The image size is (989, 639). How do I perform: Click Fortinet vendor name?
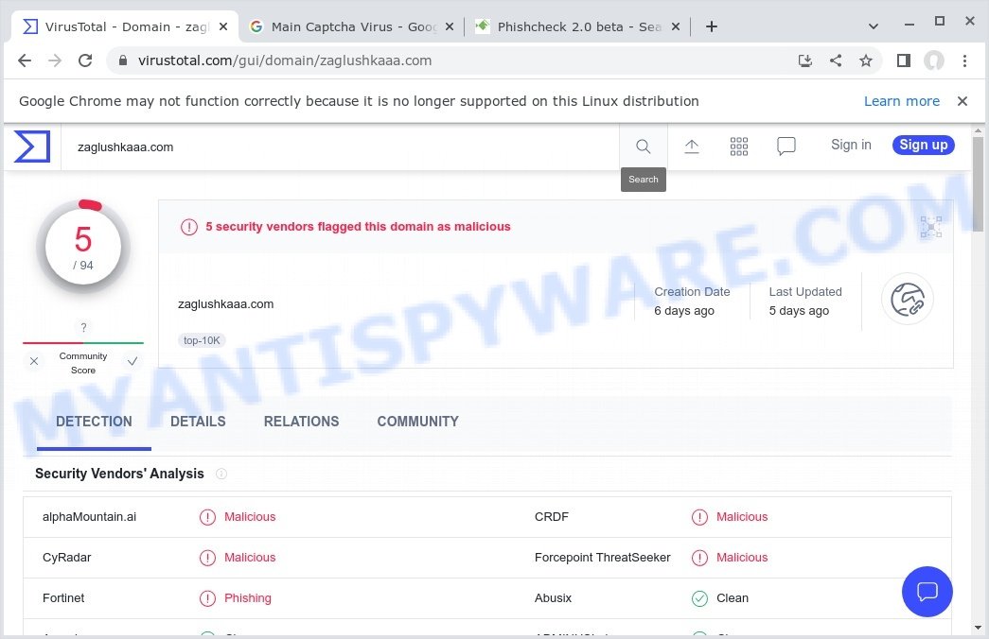pyautogui.click(x=63, y=598)
